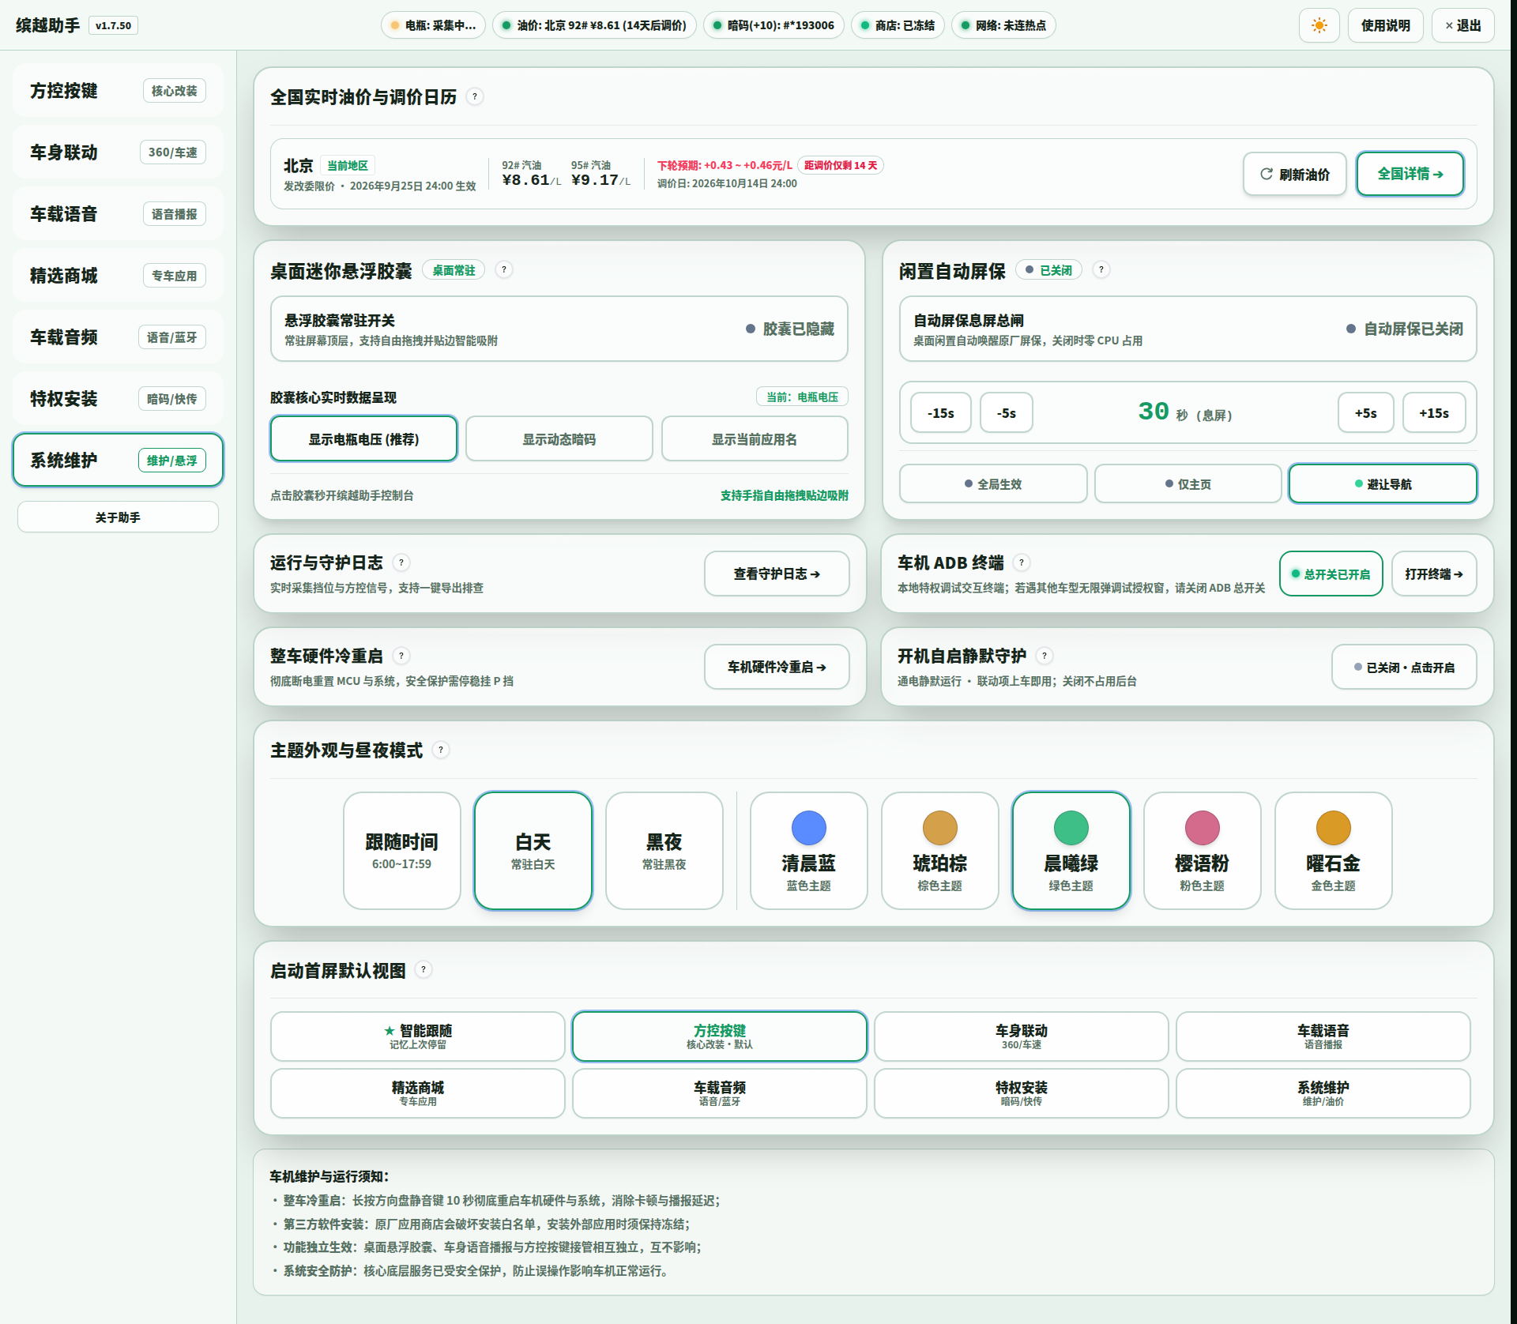The height and width of the screenshot is (1324, 1517).
Task: Select 仅主页 screensaver scope
Action: 1188,483
